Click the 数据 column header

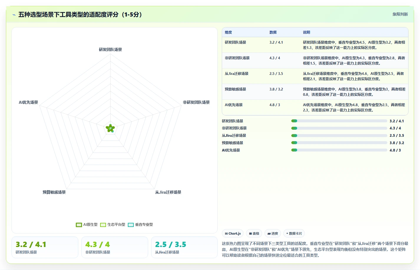(x=273, y=32)
